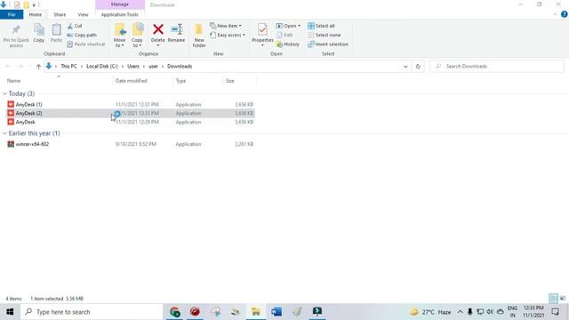Sort by Date modified column header
Screen dimensions: 569x320
coord(131,81)
